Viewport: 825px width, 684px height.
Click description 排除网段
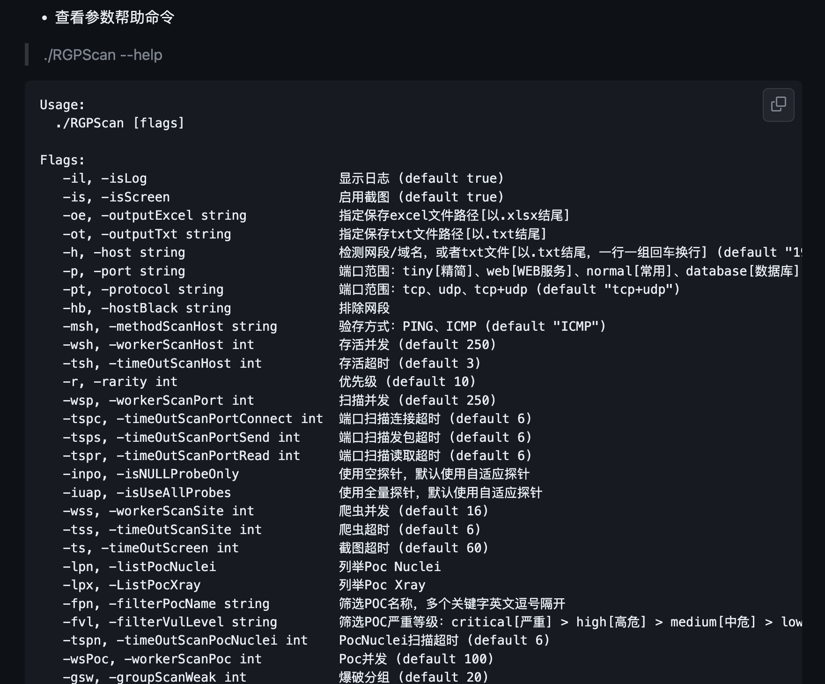[x=364, y=308]
